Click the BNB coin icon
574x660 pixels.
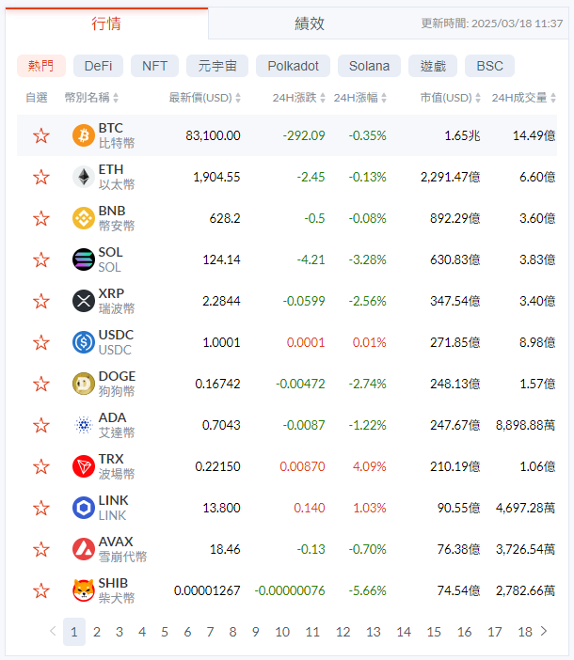(84, 218)
